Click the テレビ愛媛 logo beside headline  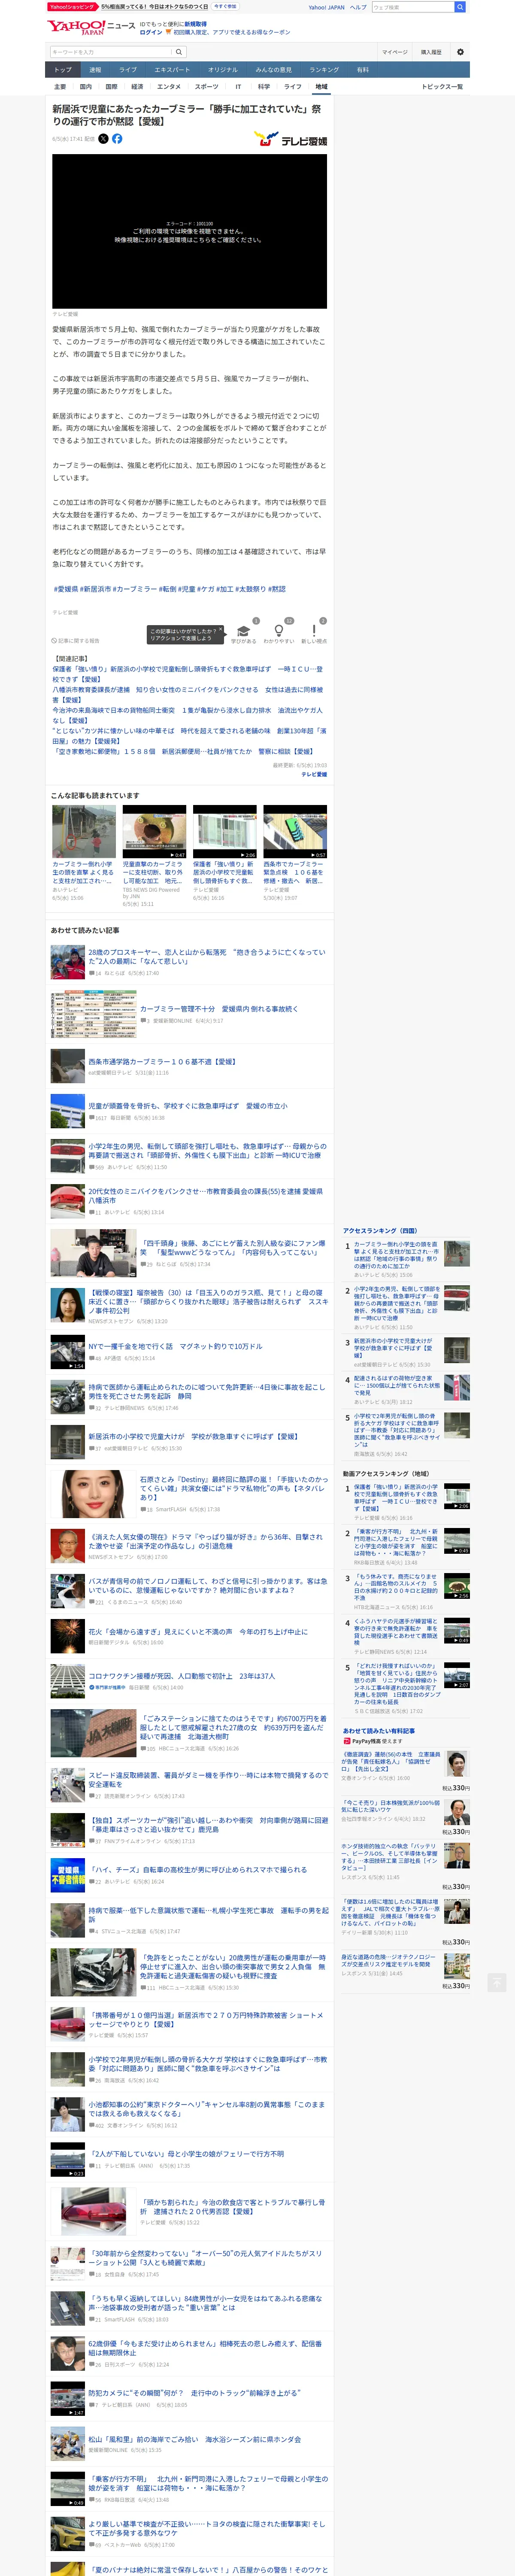click(290, 140)
